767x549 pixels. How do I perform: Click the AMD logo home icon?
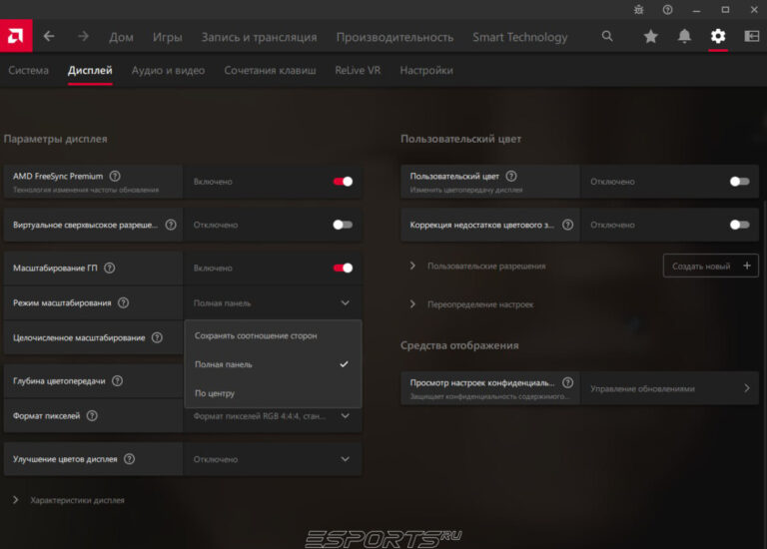click(x=16, y=36)
